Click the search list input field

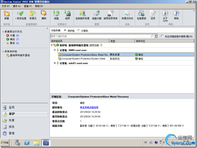pos(101,36)
